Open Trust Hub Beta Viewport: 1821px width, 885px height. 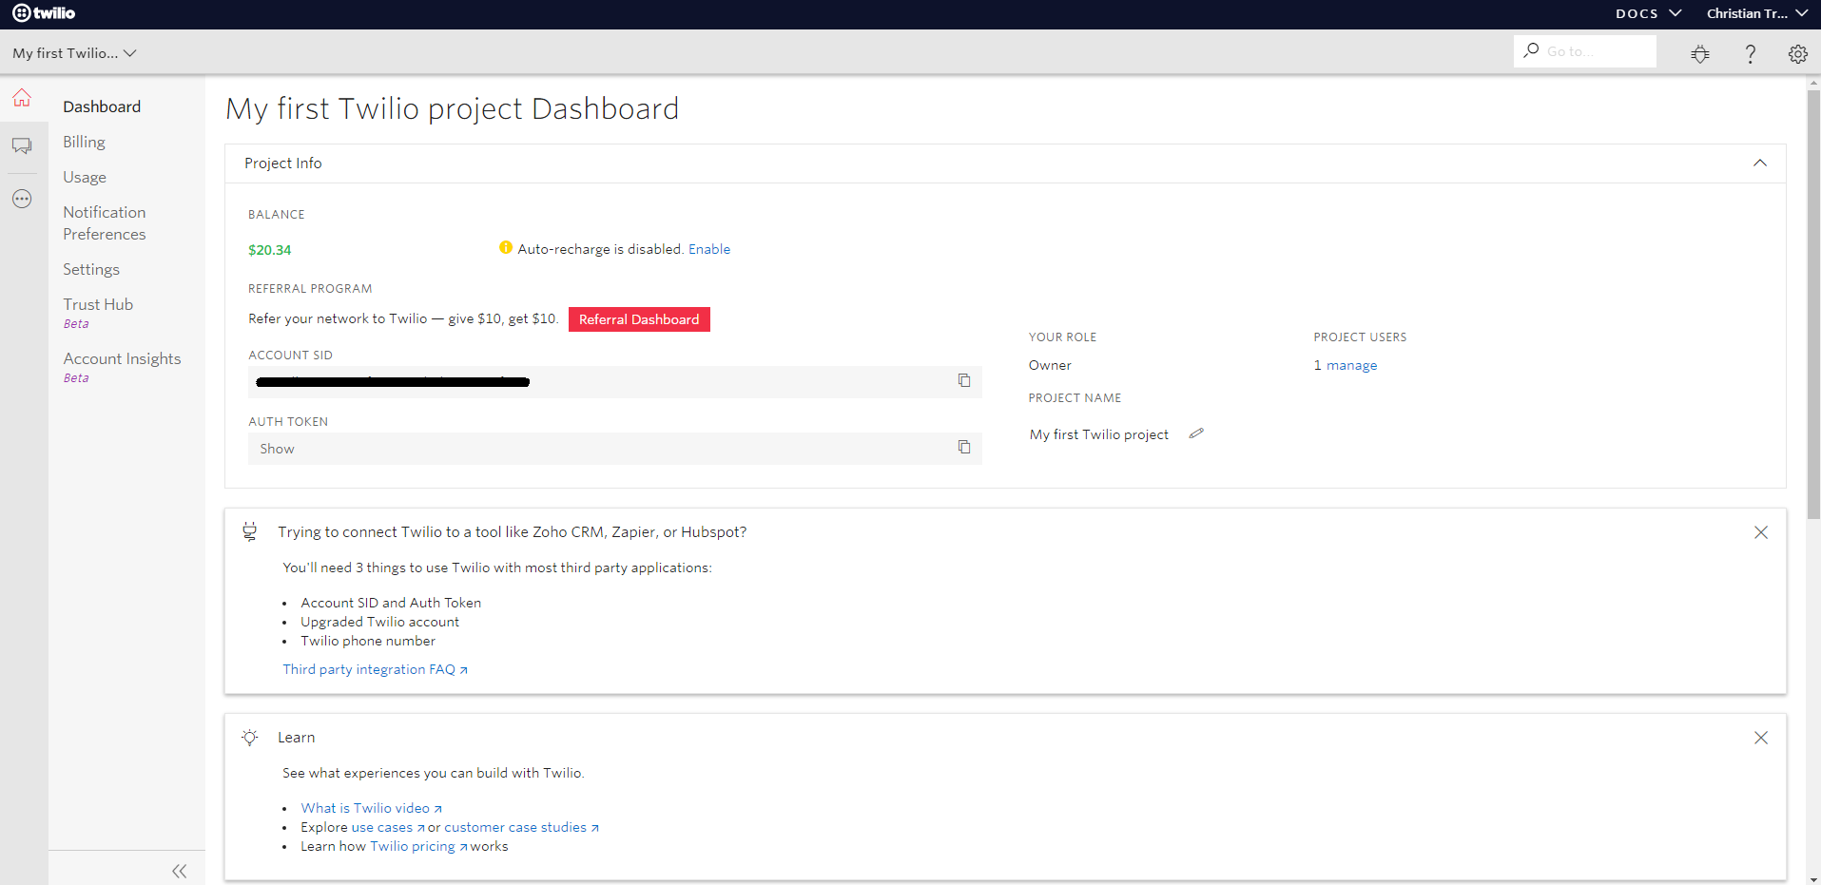98,313
